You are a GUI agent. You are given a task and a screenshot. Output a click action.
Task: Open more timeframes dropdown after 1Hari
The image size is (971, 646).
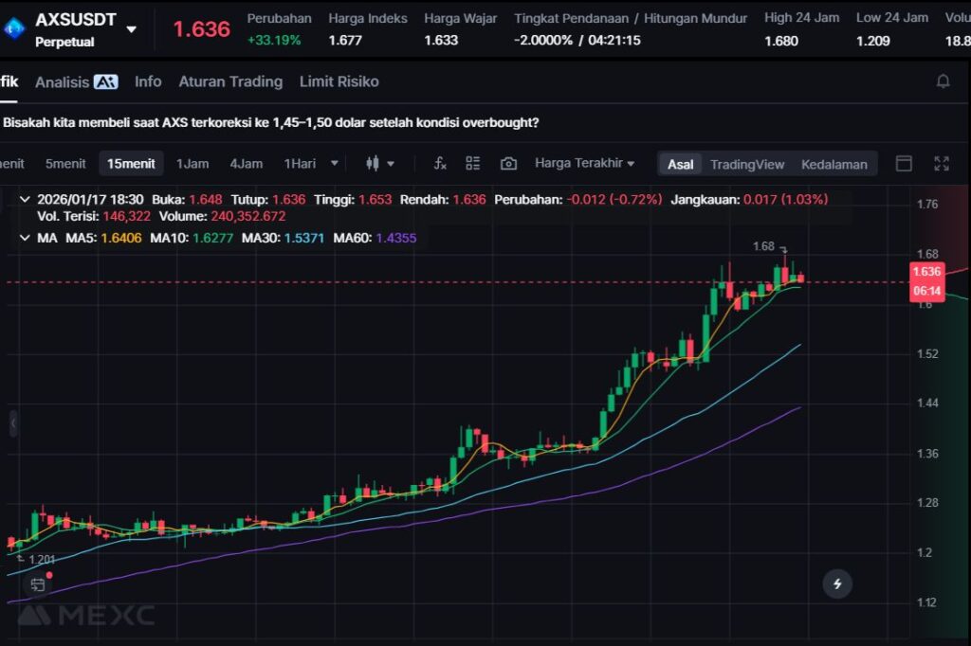334,163
